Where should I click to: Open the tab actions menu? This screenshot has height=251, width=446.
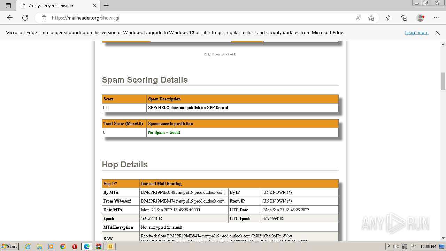8,6
